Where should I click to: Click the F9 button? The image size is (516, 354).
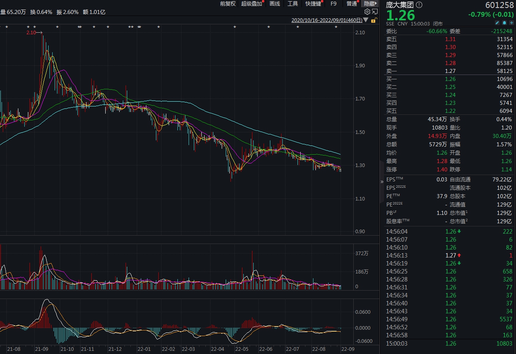(x=334, y=4)
